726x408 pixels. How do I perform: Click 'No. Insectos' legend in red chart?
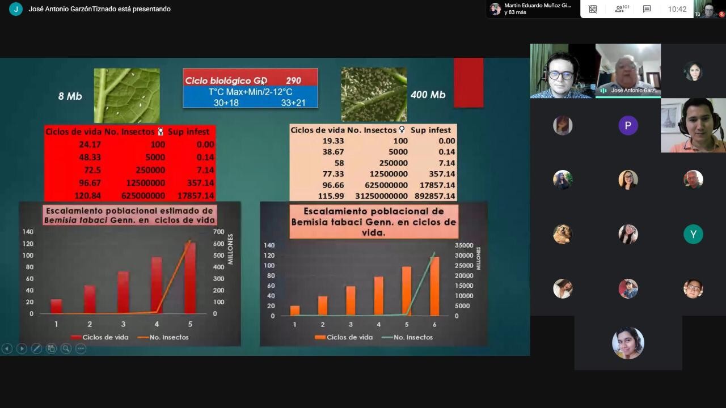pos(163,337)
